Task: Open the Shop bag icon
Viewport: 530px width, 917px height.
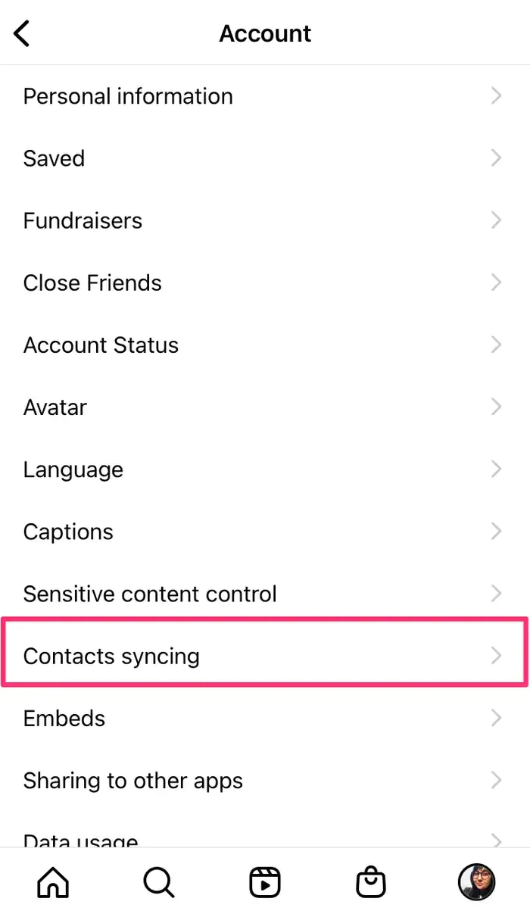Action: (370, 881)
